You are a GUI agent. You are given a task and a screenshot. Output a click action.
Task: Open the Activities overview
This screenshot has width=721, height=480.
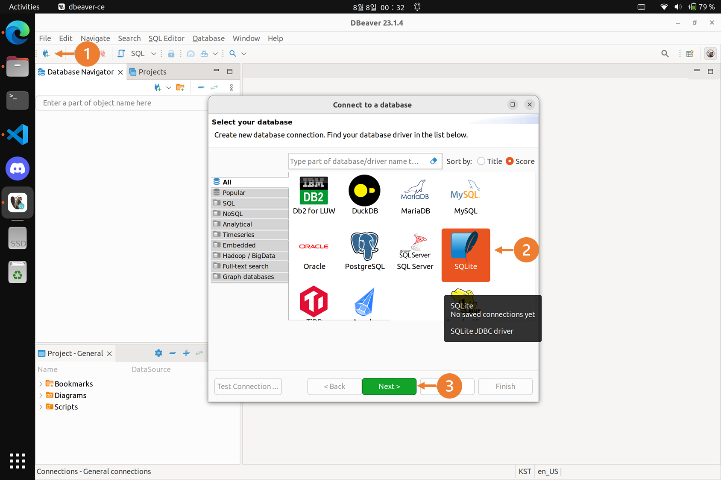click(24, 7)
